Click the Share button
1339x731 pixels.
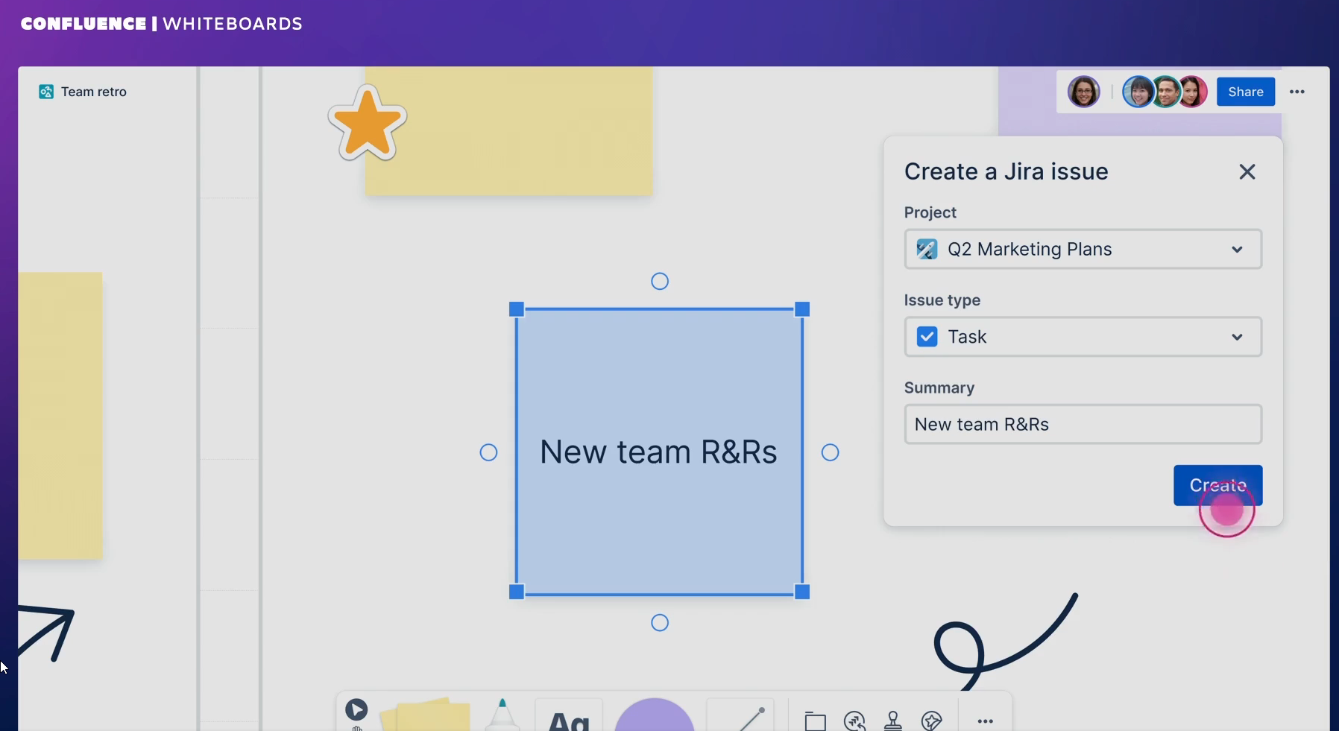coord(1245,92)
